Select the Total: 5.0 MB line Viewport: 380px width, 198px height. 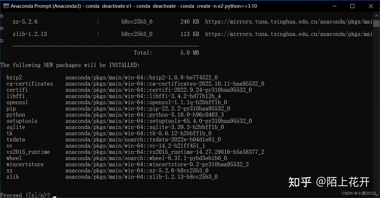(x=166, y=52)
